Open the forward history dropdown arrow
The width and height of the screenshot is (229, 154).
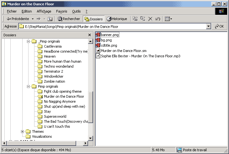point(44,19)
